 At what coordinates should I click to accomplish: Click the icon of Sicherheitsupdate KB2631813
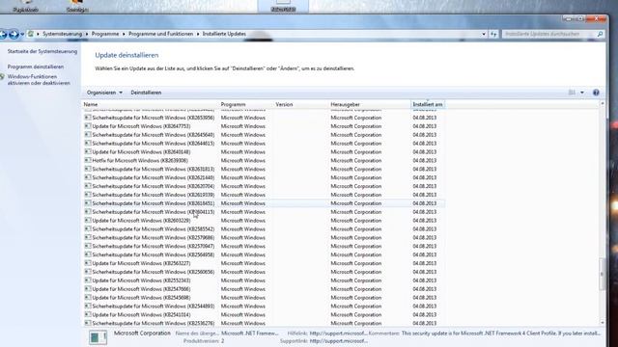tap(88, 169)
